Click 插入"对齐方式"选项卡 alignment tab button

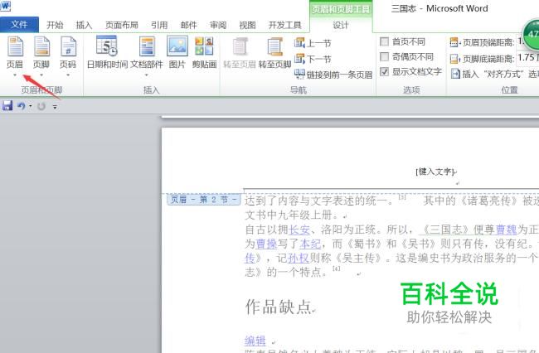[x=494, y=74]
